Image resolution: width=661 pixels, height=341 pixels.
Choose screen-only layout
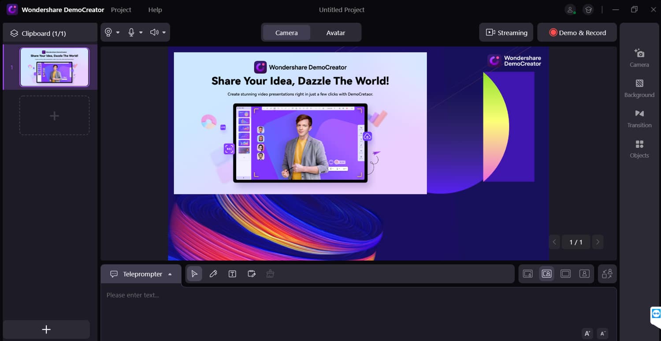pyautogui.click(x=565, y=274)
